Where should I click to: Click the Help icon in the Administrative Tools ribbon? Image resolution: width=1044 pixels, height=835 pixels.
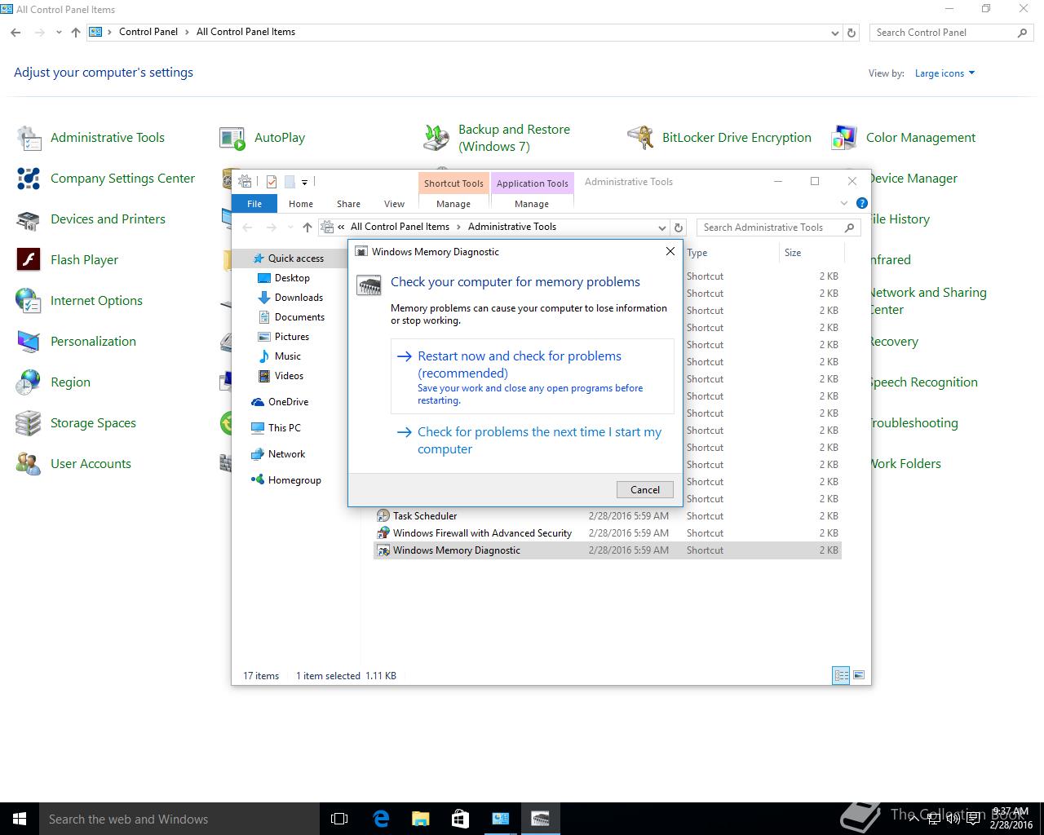[x=861, y=203]
